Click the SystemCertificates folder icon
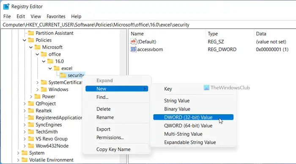296x164 pixels. tap(44, 83)
